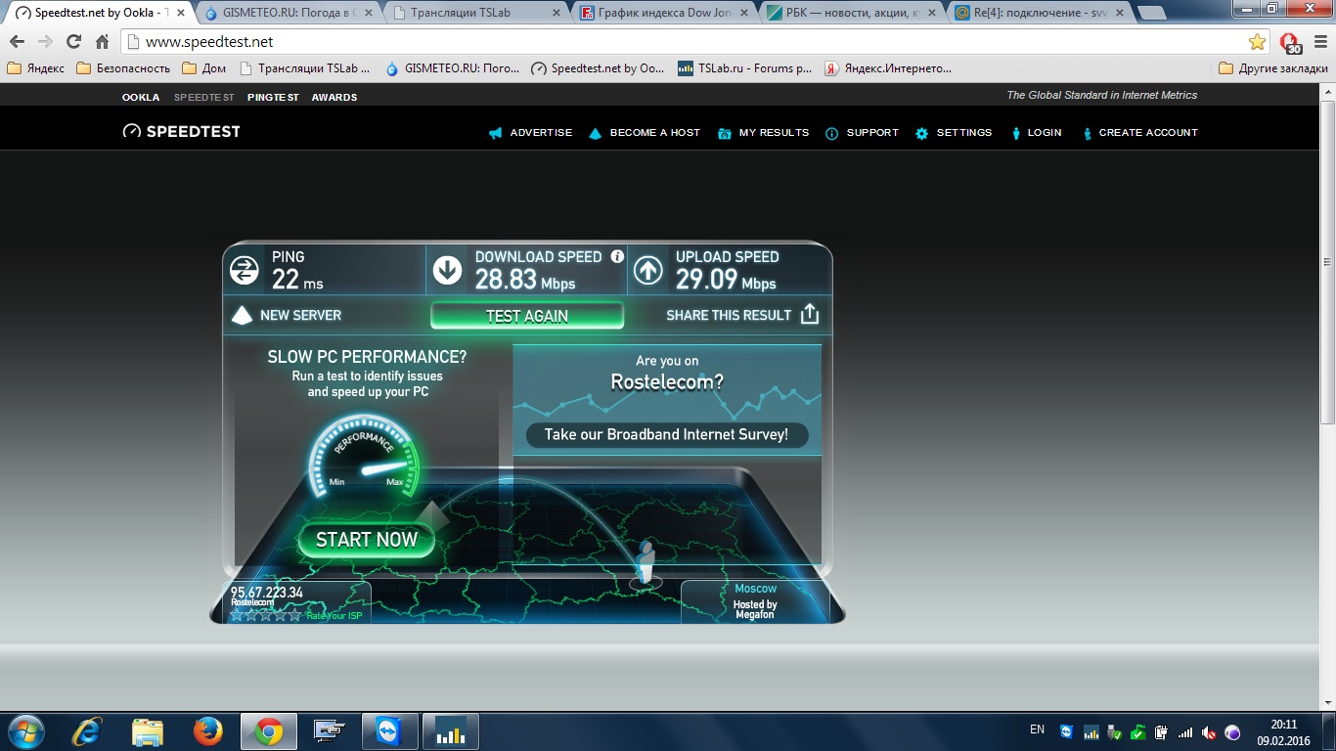1336x751 pixels.
Task: Click the clock showing 20:11
Action: 1283,725
